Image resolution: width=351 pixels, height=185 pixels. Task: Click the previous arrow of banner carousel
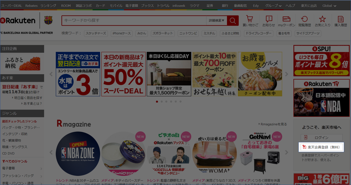coord(51,74)
